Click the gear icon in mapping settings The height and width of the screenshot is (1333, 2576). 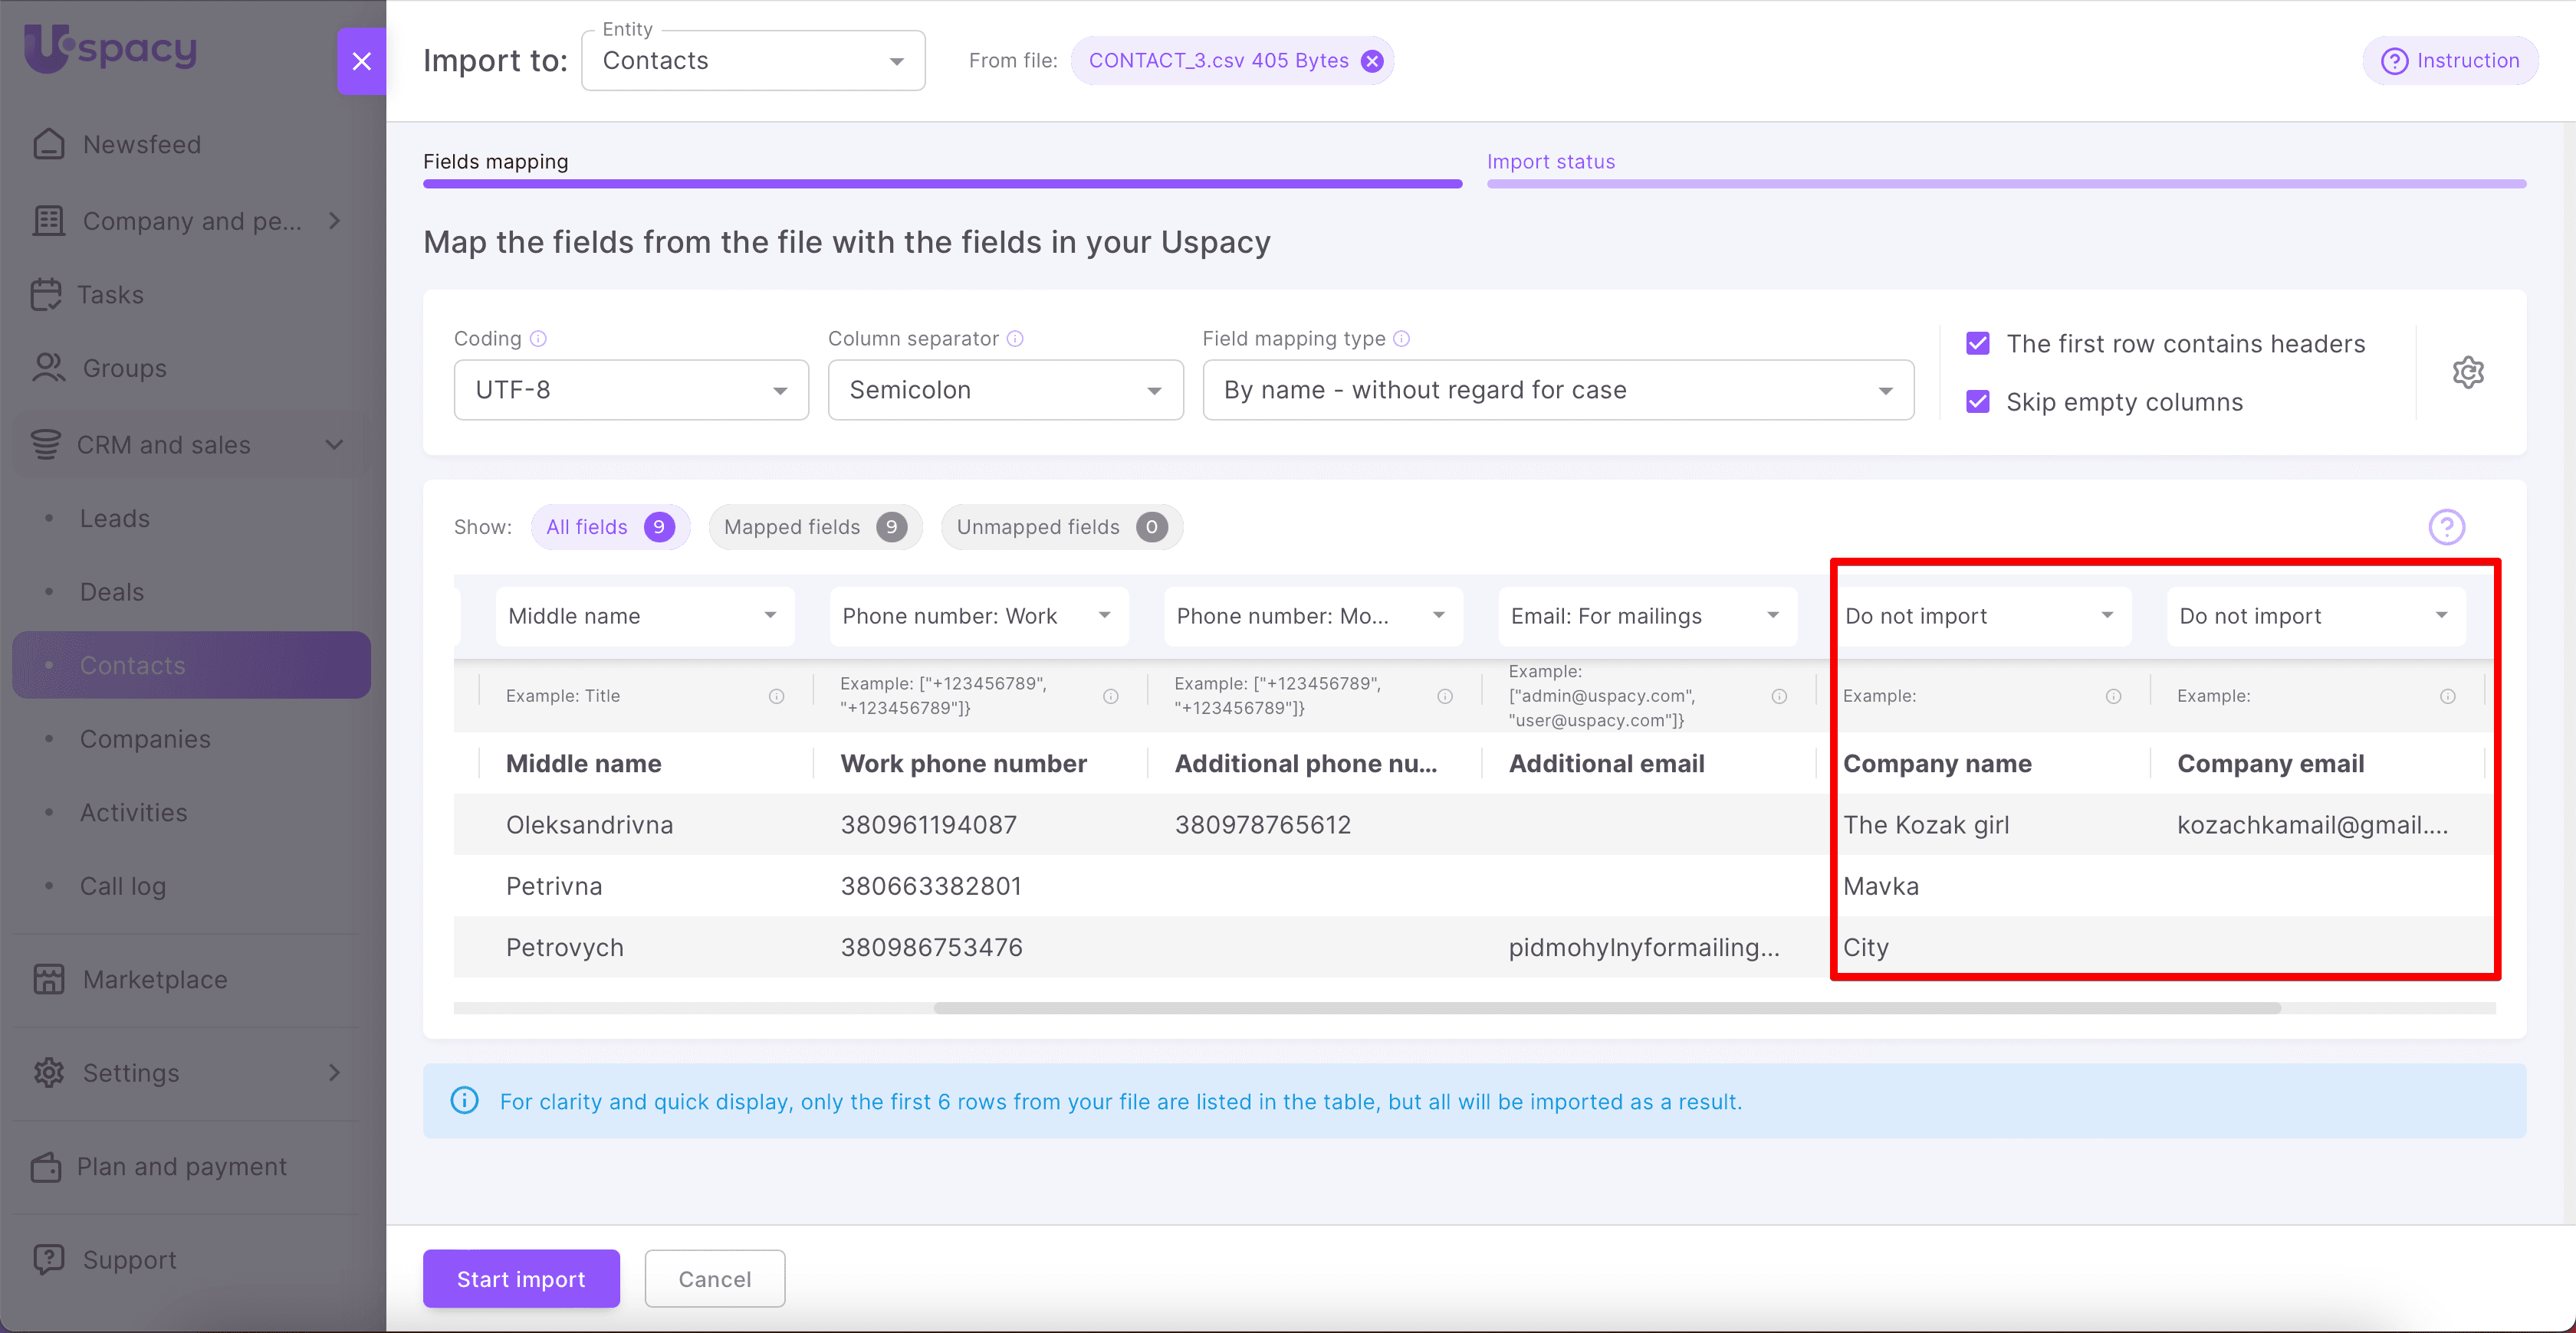click(2467, 372)
